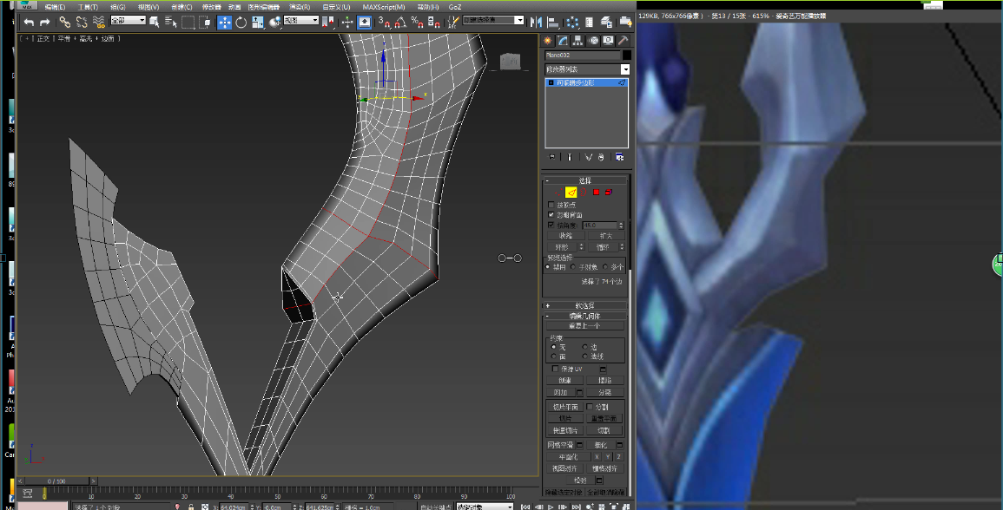Select the 多个 preview selection radio
Screen dimensions: 1003x510
point(605,267)
